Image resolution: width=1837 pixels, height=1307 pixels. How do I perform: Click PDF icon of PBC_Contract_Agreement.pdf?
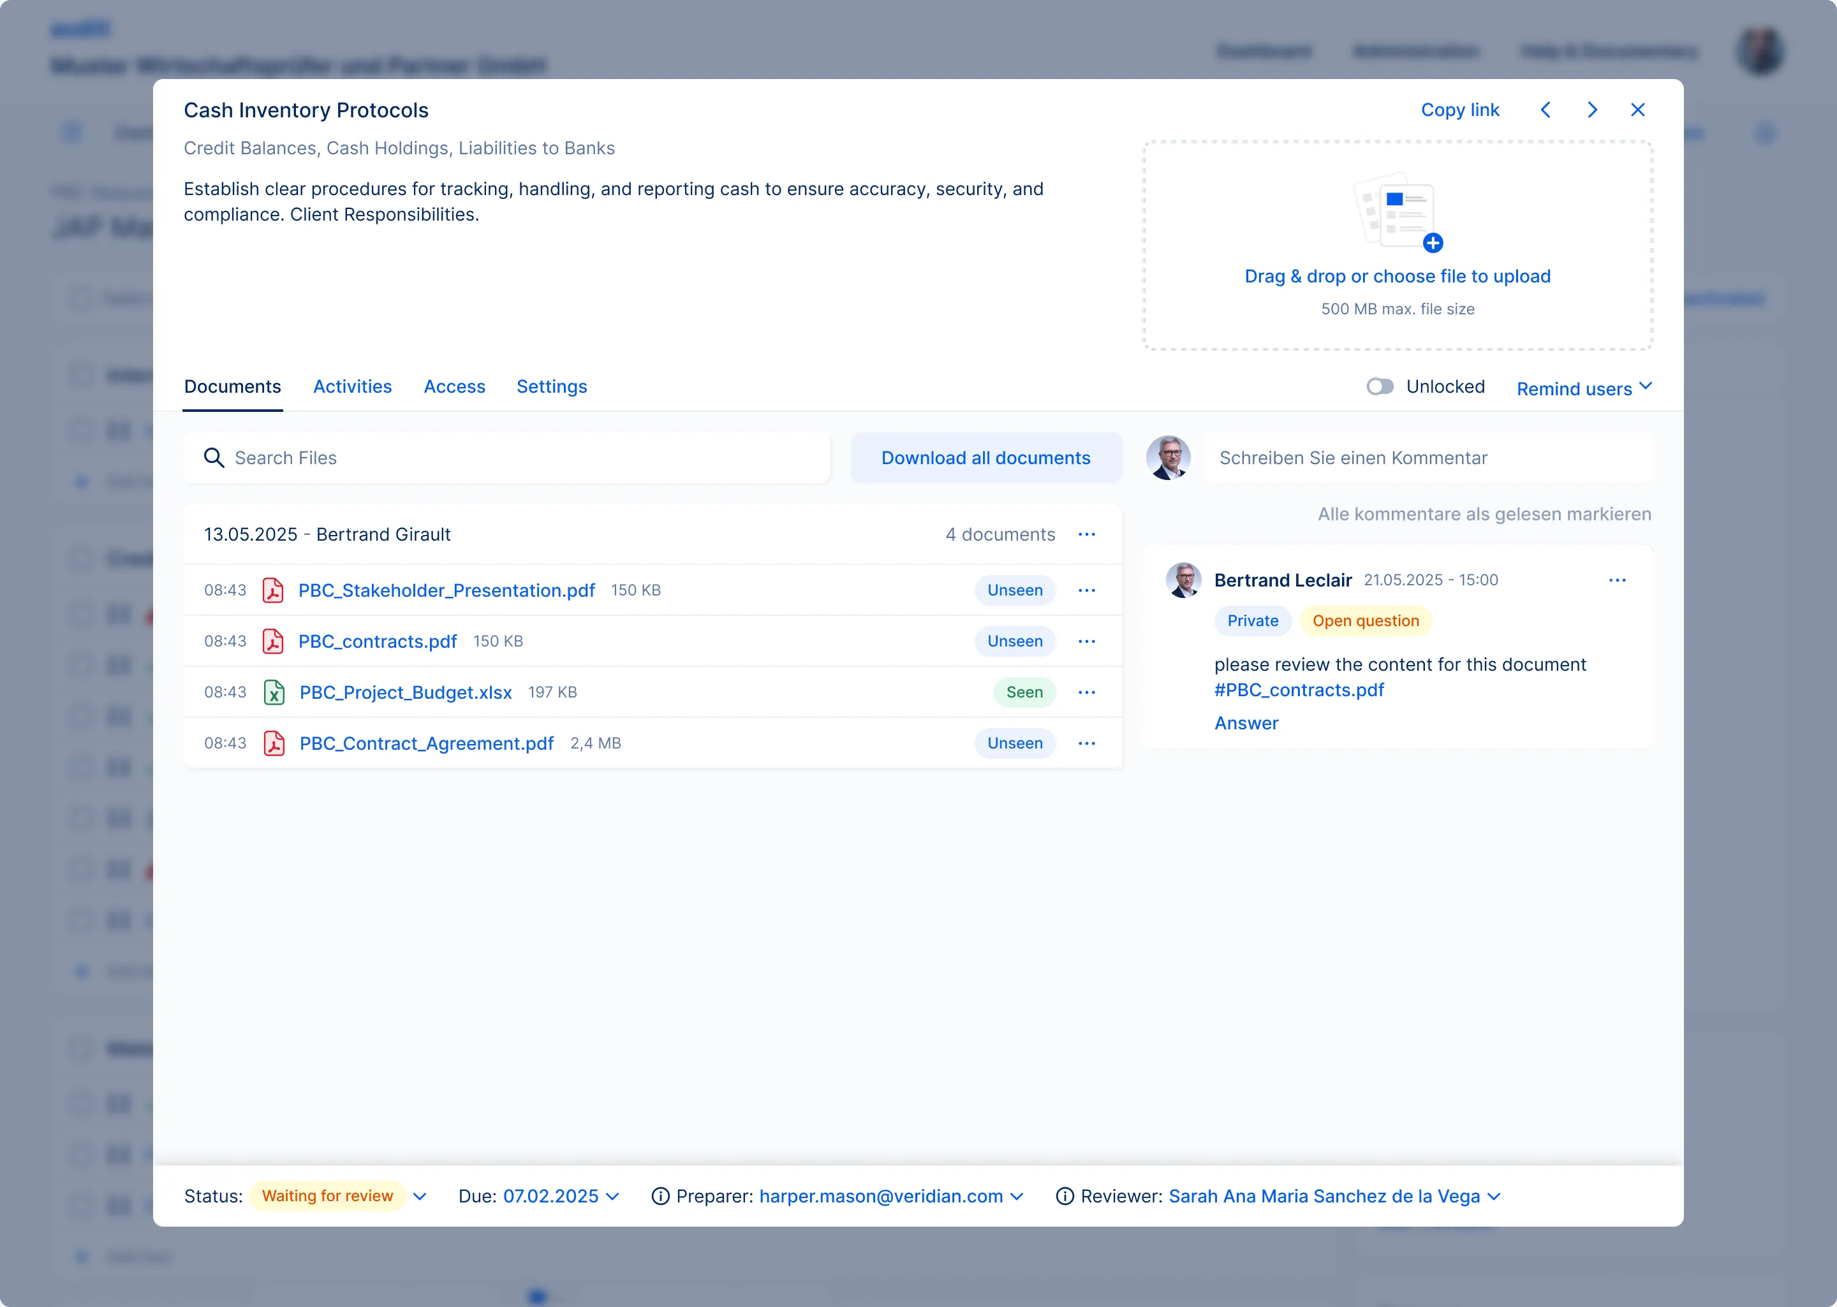pos(274,743)
